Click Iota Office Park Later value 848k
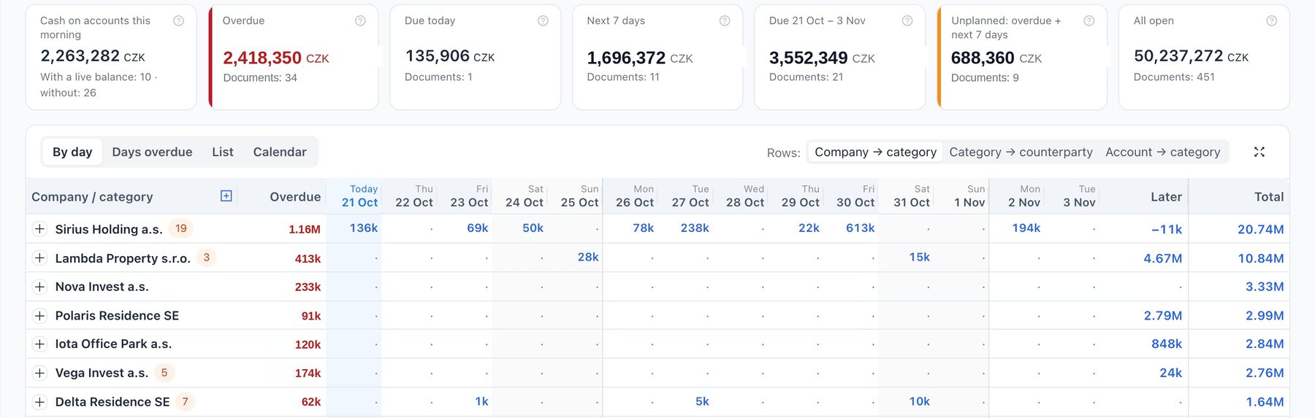This screenshot has width=1315, height=418. [1167, 344]
